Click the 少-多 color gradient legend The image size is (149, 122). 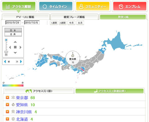coord(13,85)
